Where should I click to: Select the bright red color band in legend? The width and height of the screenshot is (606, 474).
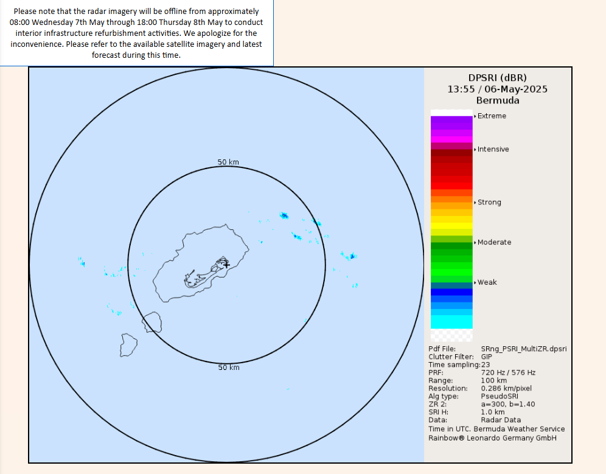point(451,186)
